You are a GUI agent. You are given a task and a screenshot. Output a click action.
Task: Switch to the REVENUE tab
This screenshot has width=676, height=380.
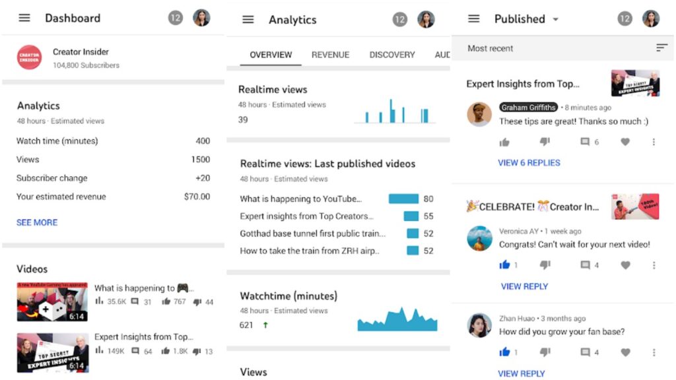coord(330,55)
